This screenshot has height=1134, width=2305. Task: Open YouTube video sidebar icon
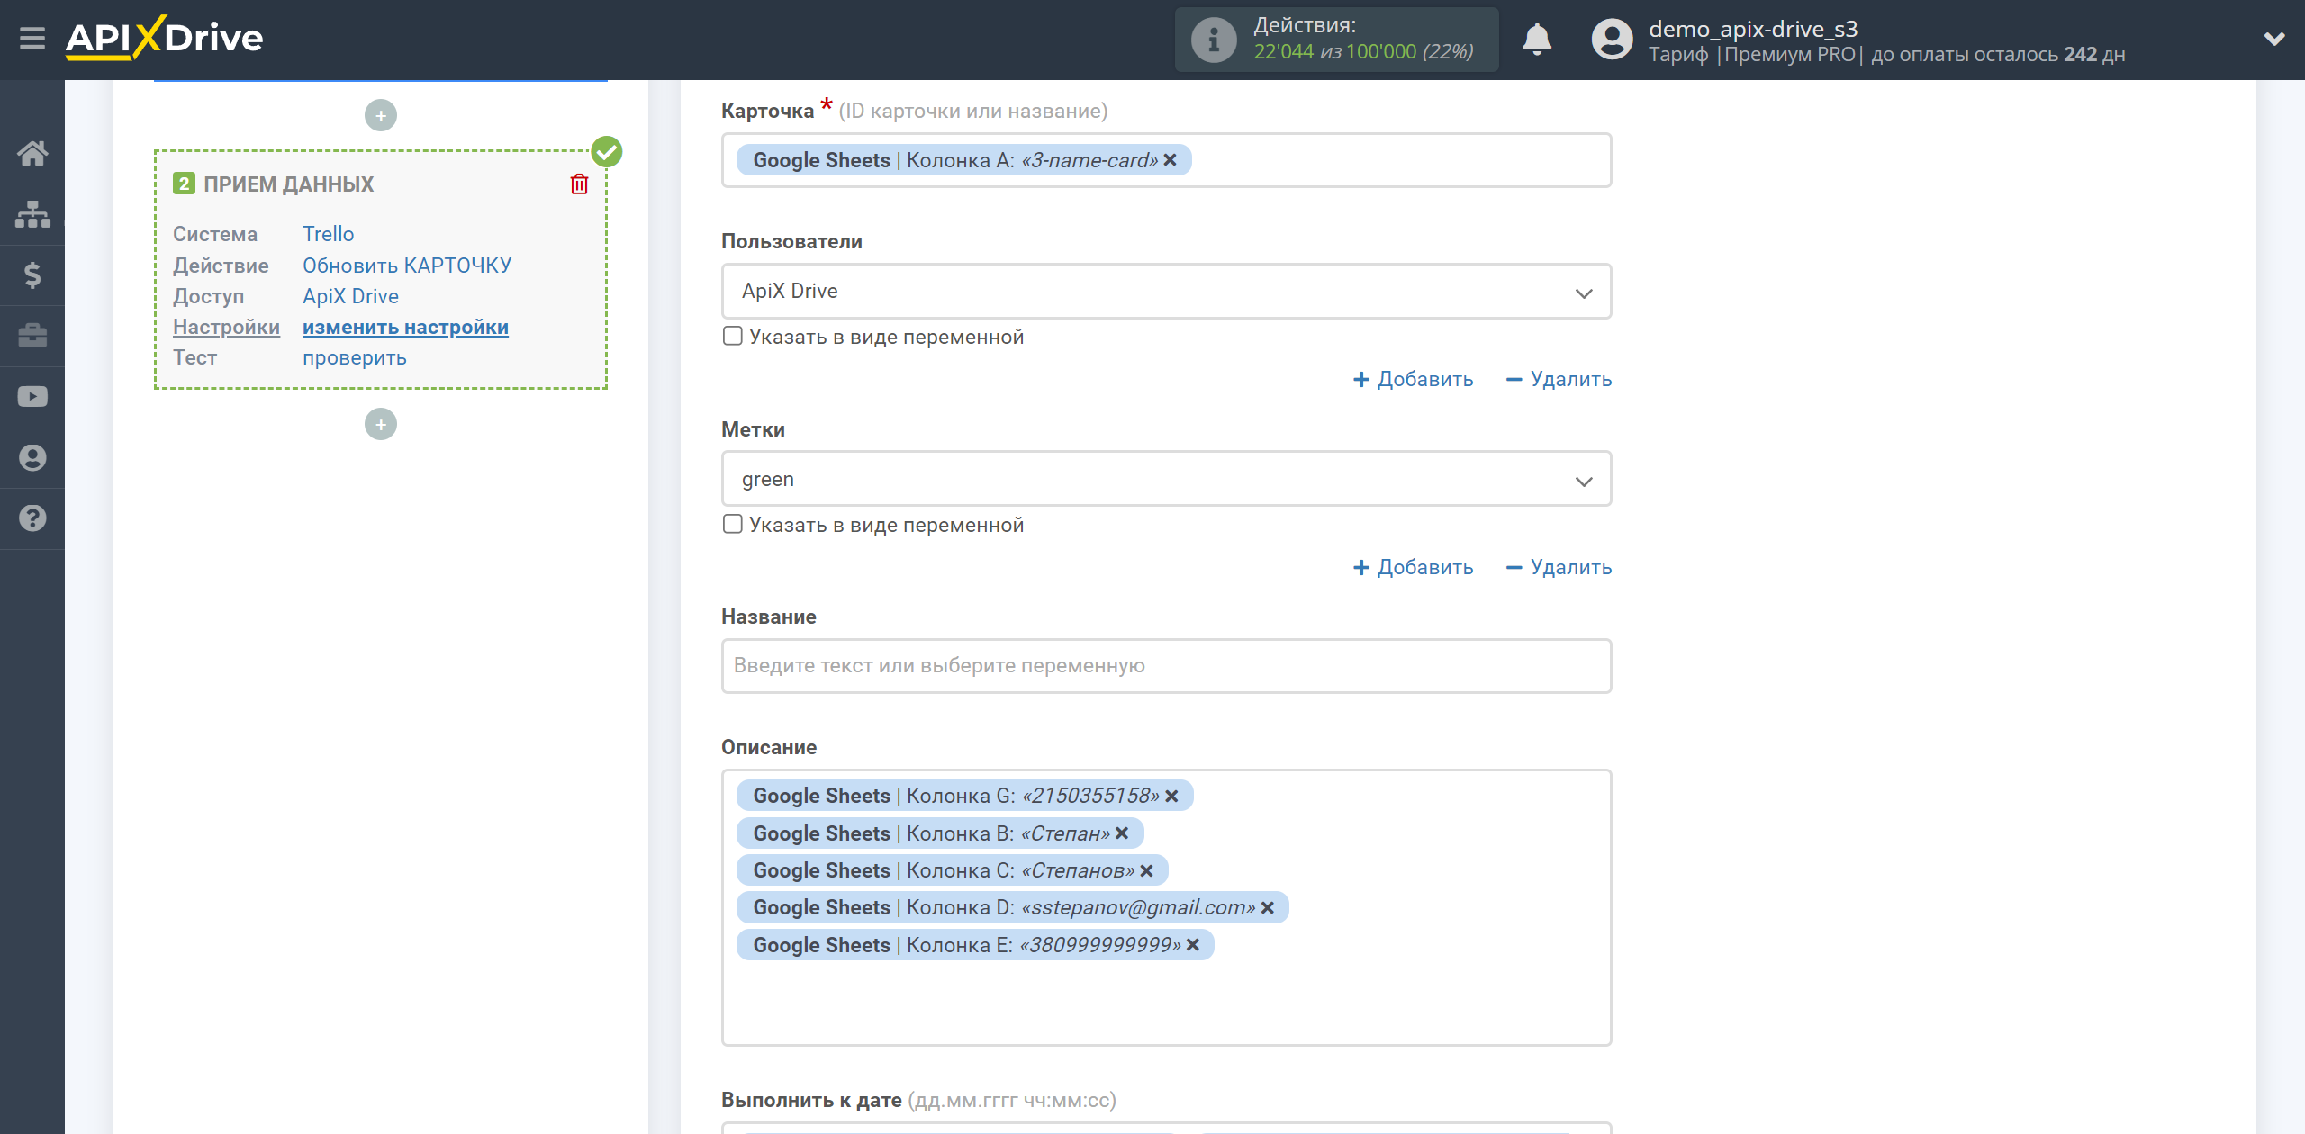pyautogui.click(x=32, y=397)
